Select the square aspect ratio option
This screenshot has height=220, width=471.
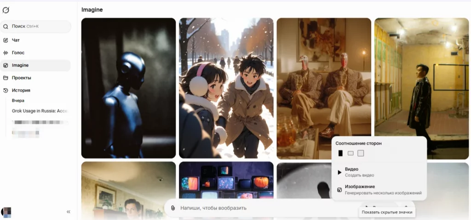click(361, 153)
